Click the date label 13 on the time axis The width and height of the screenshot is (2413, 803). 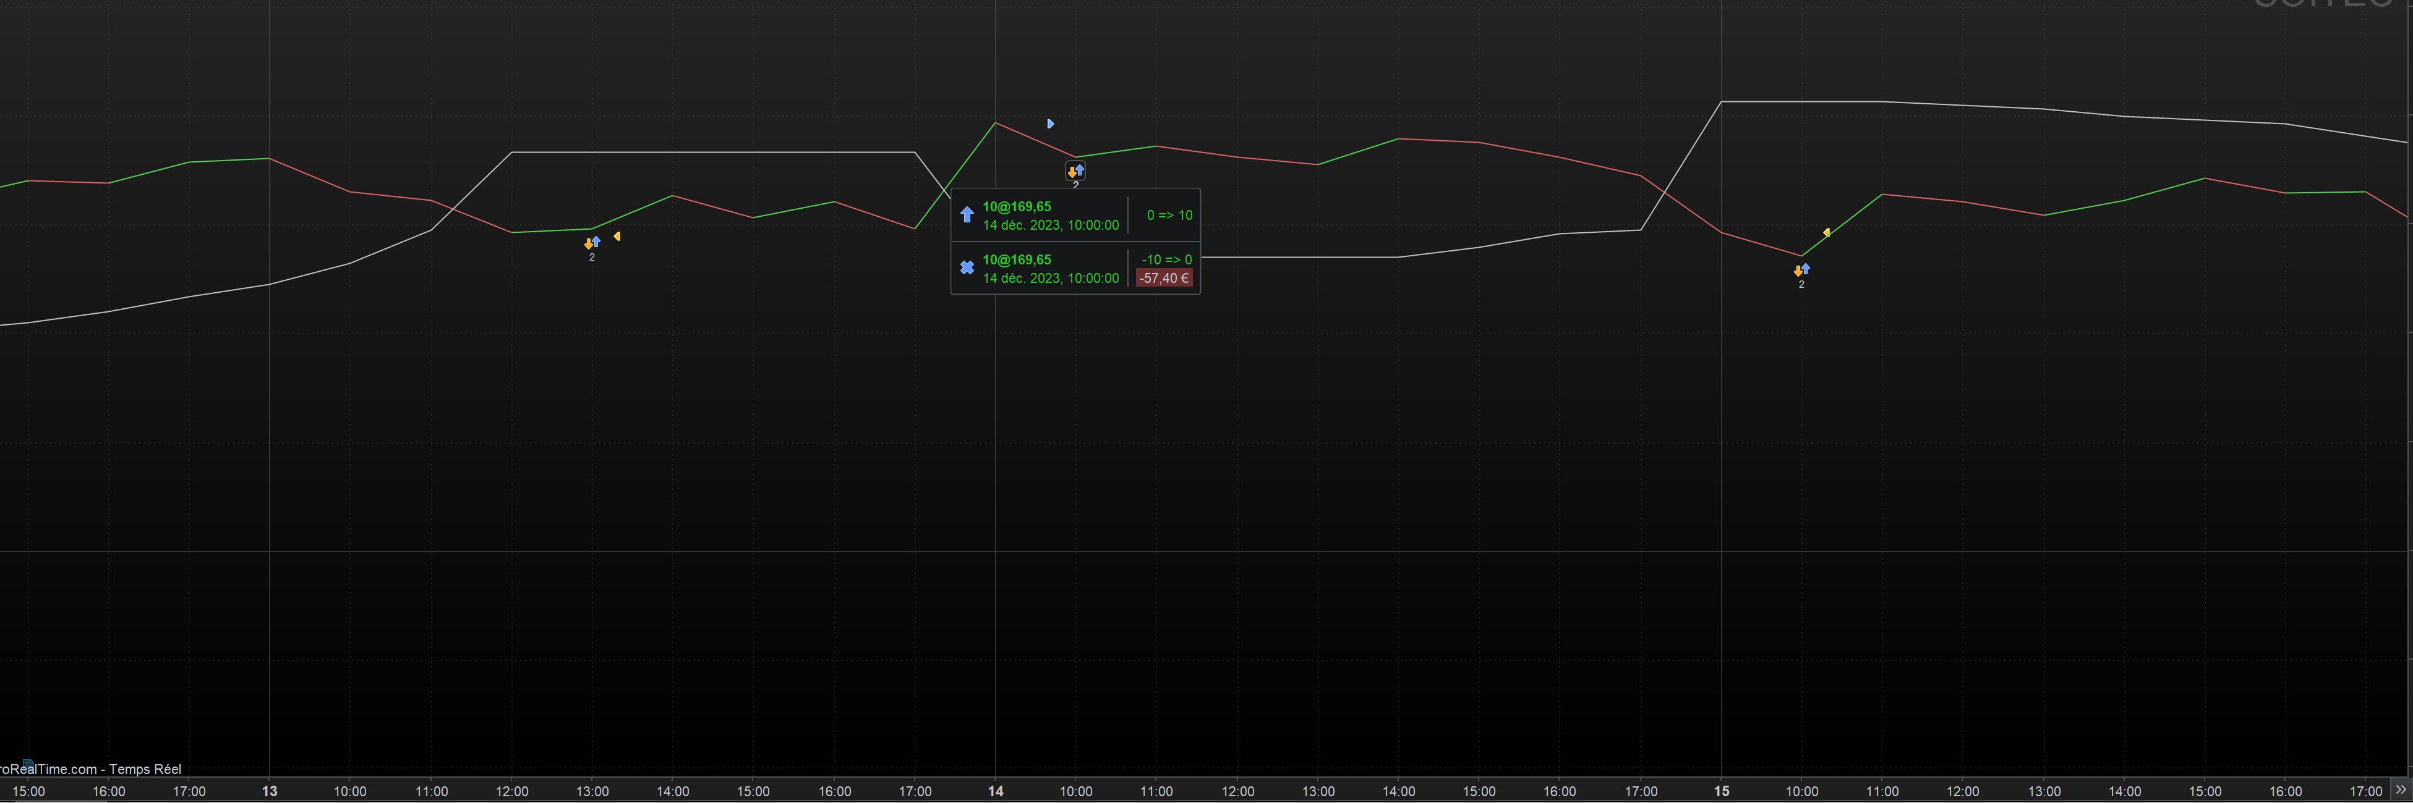pyautogui.click(x=270, y=791)
